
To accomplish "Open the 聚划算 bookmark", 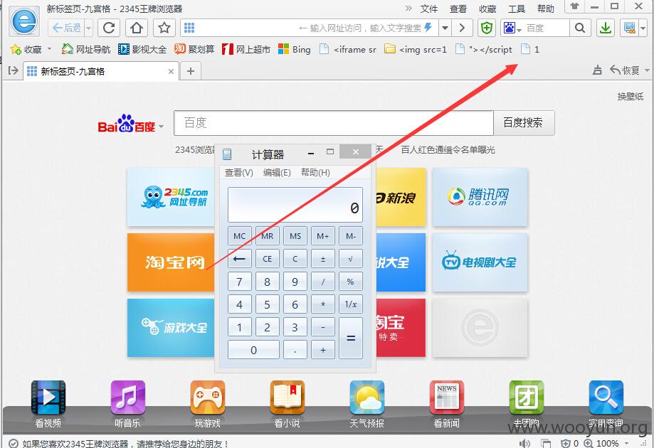I will point(194,49).
